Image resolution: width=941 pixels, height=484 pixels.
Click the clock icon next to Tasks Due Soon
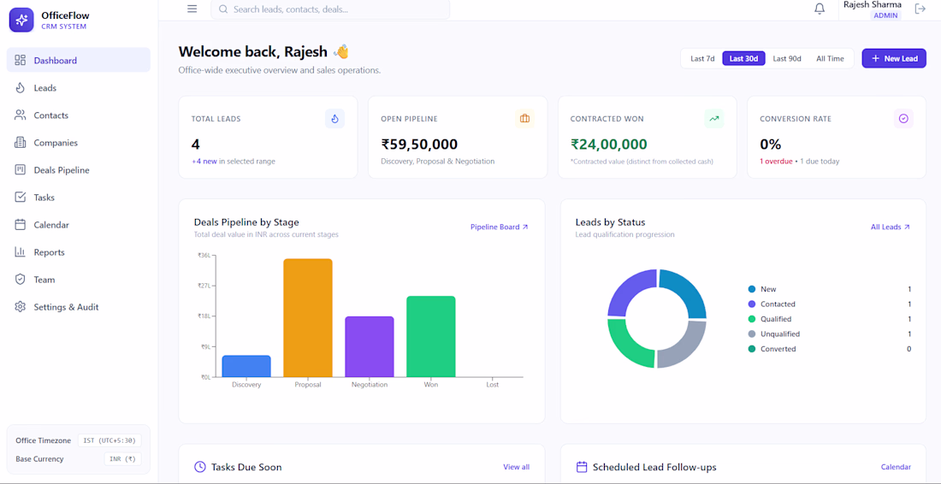pos(200,467)
